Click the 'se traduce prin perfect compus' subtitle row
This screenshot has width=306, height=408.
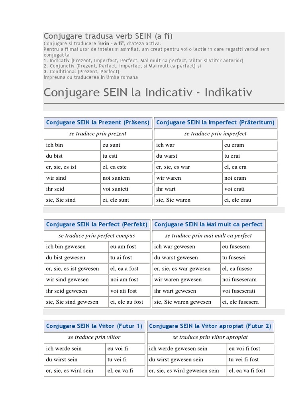click(x=97, y=235)
